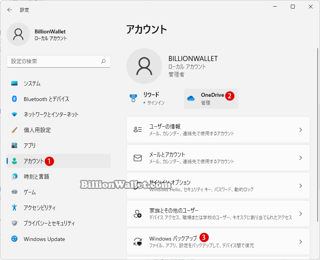Open the 家族とその他のユーザー card

[x=218, y=213]
